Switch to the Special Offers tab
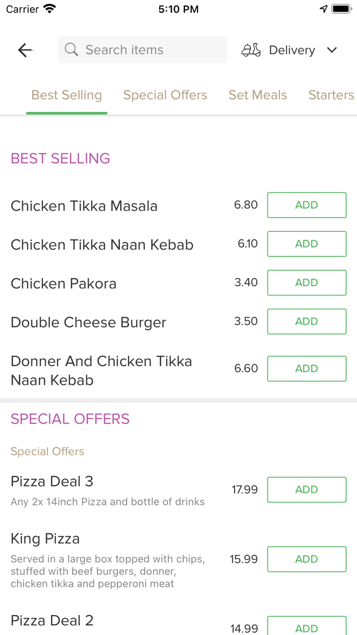This screenshot has height=635, width=357. (165, 95)
